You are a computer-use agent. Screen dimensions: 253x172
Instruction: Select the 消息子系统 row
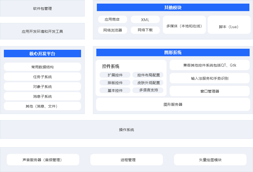(x=42, y=96)
